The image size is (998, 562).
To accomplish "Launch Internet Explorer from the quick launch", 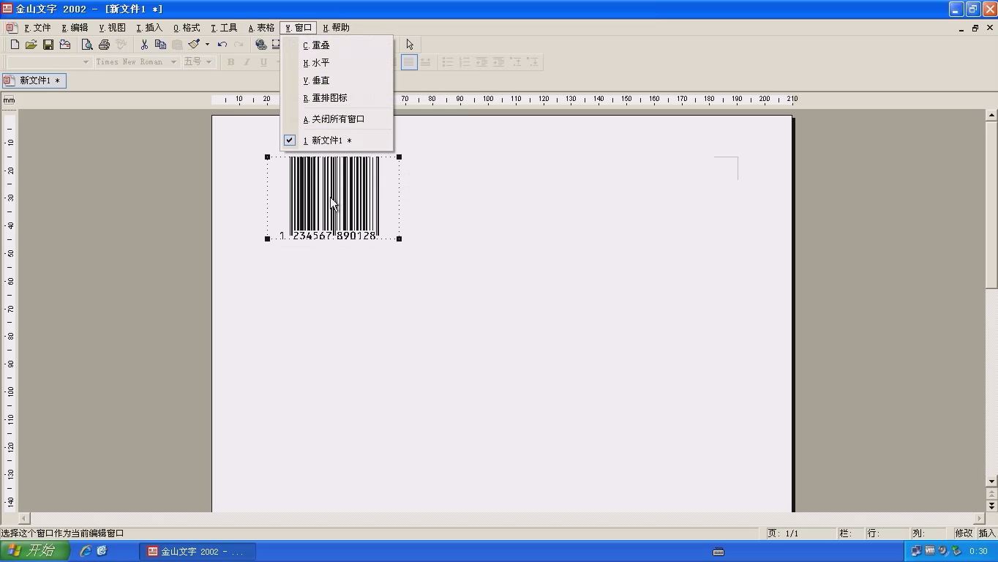I will click(86, 551).
